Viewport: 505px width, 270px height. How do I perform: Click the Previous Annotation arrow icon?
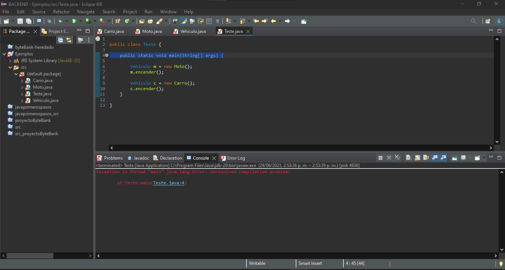[242, 21]
